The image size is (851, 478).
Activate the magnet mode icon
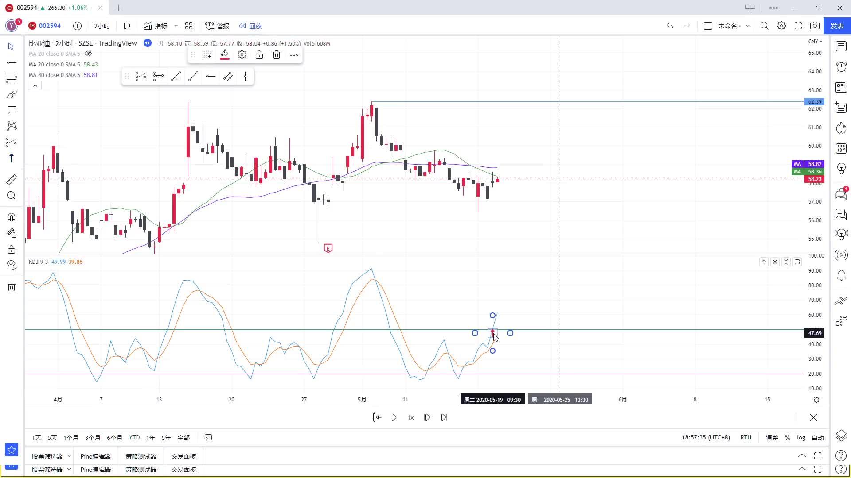12,217
